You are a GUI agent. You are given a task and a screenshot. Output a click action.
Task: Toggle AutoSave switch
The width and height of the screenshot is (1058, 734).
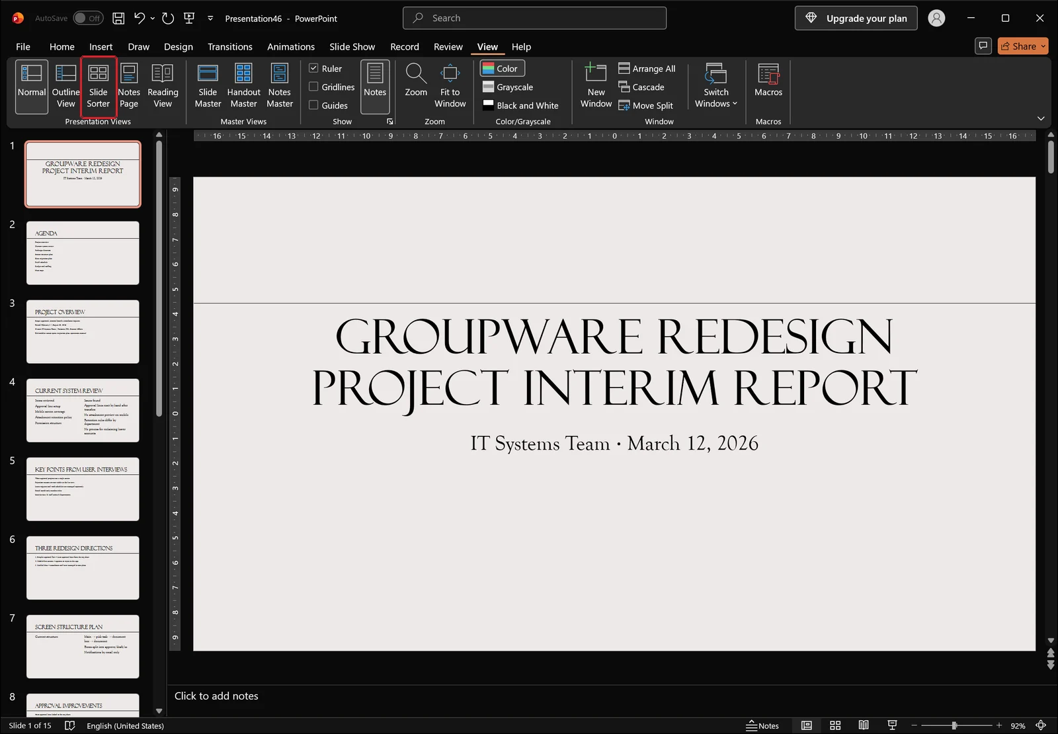point(87,19)
